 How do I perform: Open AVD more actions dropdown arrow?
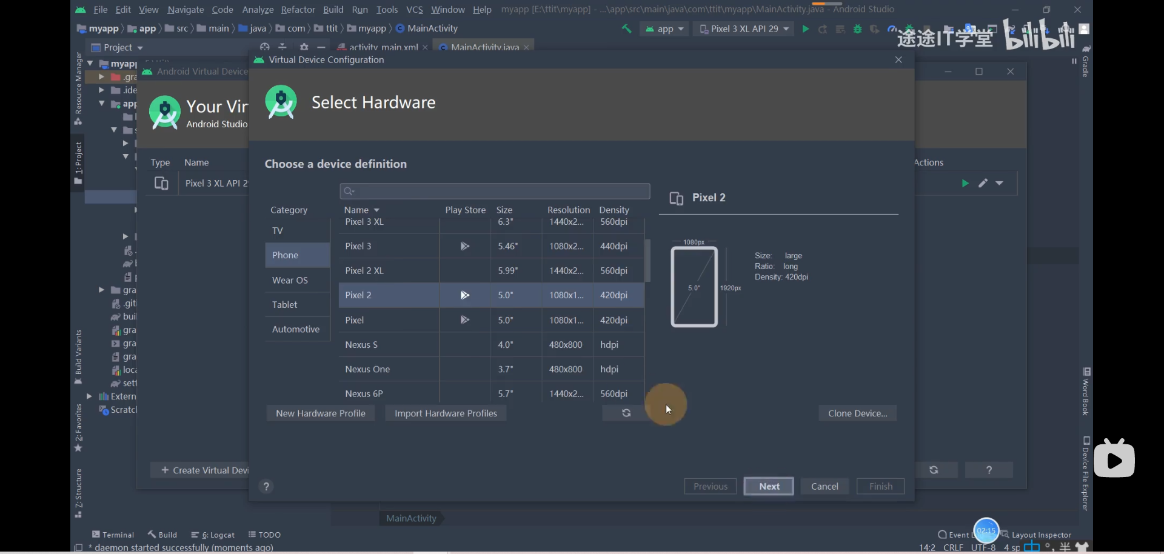(999, 183)
